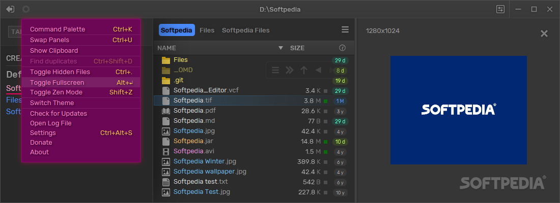Click the floating toolbar up arrow icon
The image size is (560, 203).
(303, 70)
